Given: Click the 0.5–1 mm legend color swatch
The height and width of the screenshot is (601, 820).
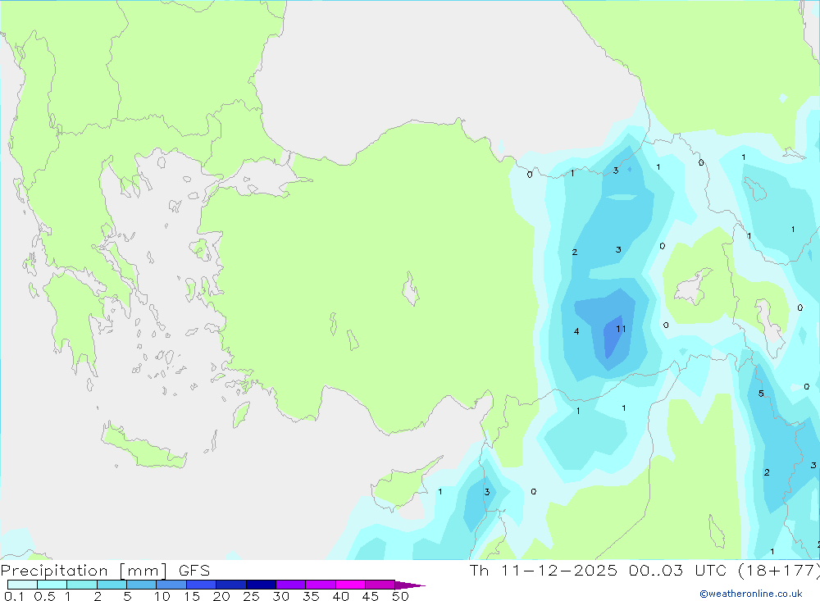Looking at the screenshot, I should (52, 585).
